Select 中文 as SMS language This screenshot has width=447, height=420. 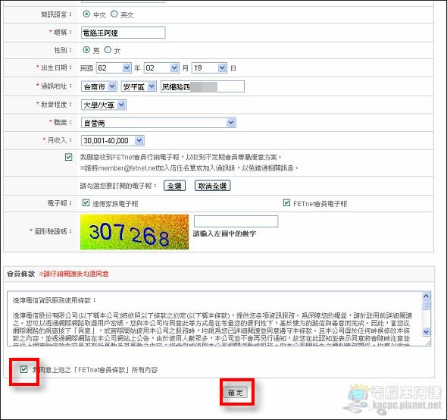86,14
